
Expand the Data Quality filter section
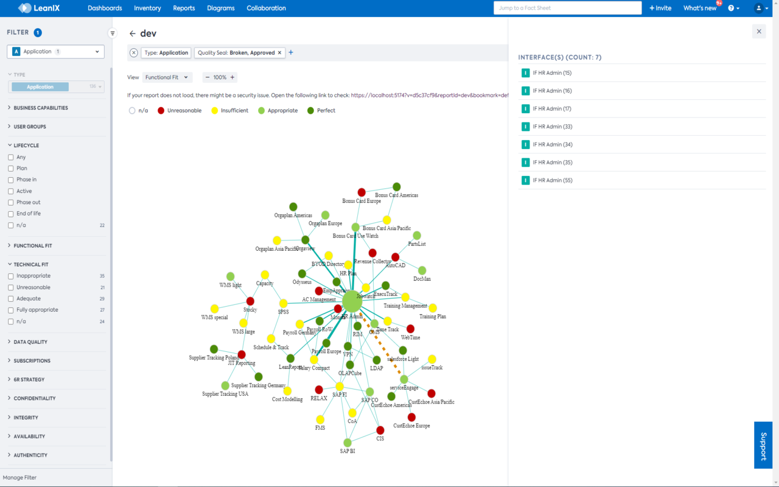coord(30,342)
